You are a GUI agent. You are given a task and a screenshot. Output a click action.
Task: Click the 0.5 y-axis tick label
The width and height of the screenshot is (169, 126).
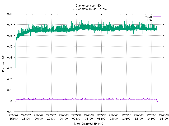tap(10, 46)
